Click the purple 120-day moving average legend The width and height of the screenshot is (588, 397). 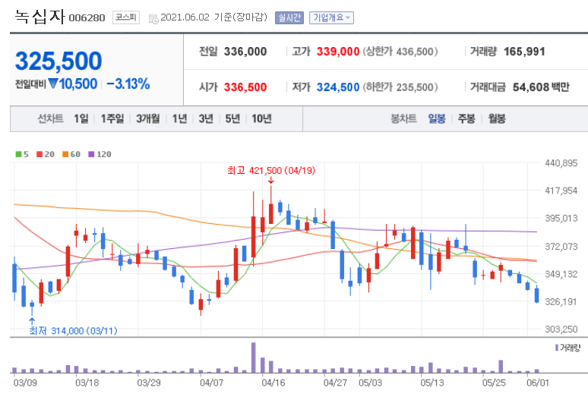[100, 154]
